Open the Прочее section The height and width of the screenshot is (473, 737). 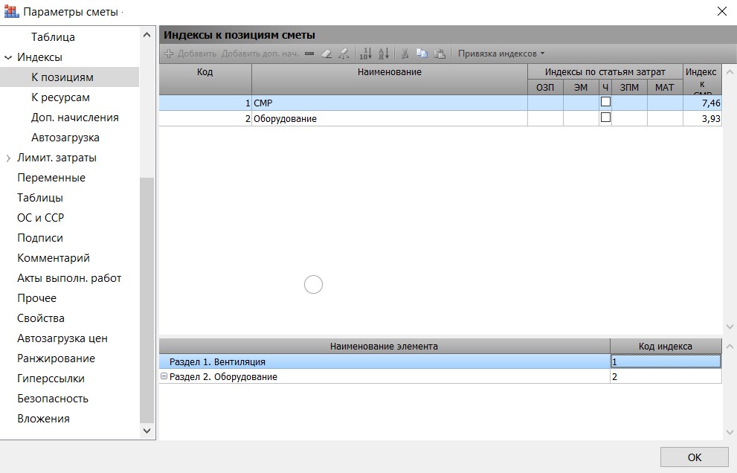36,298
